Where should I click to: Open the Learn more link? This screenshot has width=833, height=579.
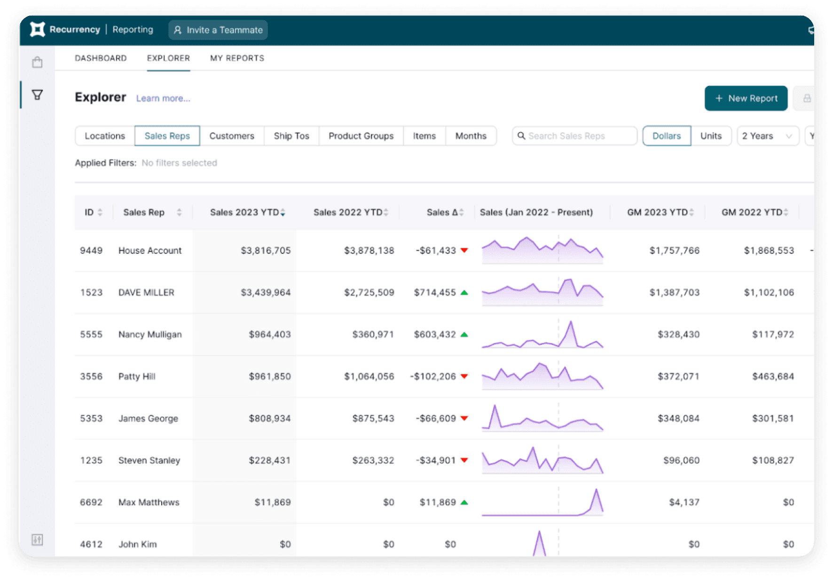tap(163, 99)
